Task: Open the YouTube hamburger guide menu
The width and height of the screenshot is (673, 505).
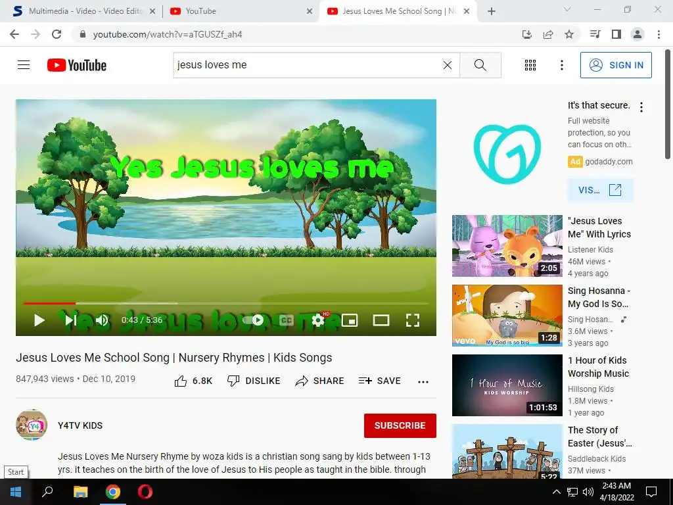Action: tap(24, 65)
